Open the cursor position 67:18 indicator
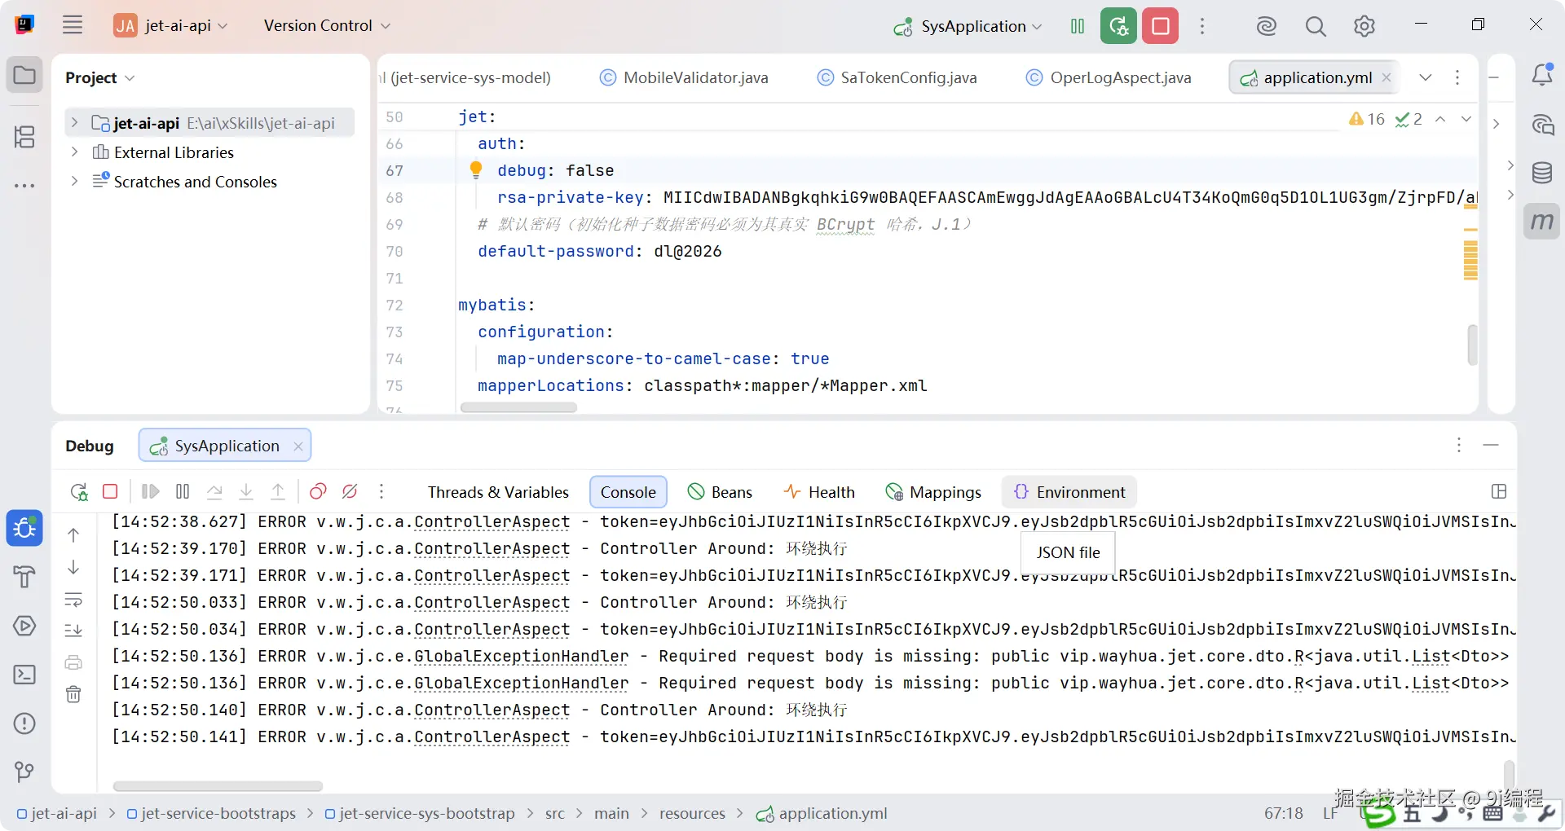The width and height of the screenshot is (1565, 831). tap(1284, 813)
